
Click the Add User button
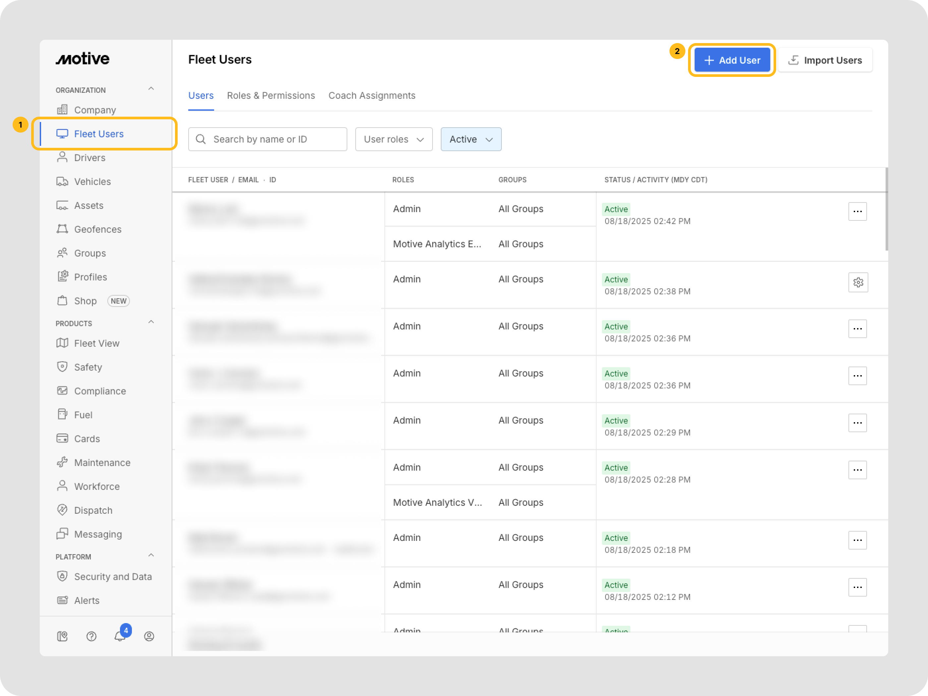pyautogui.click(x=732, y=60)
